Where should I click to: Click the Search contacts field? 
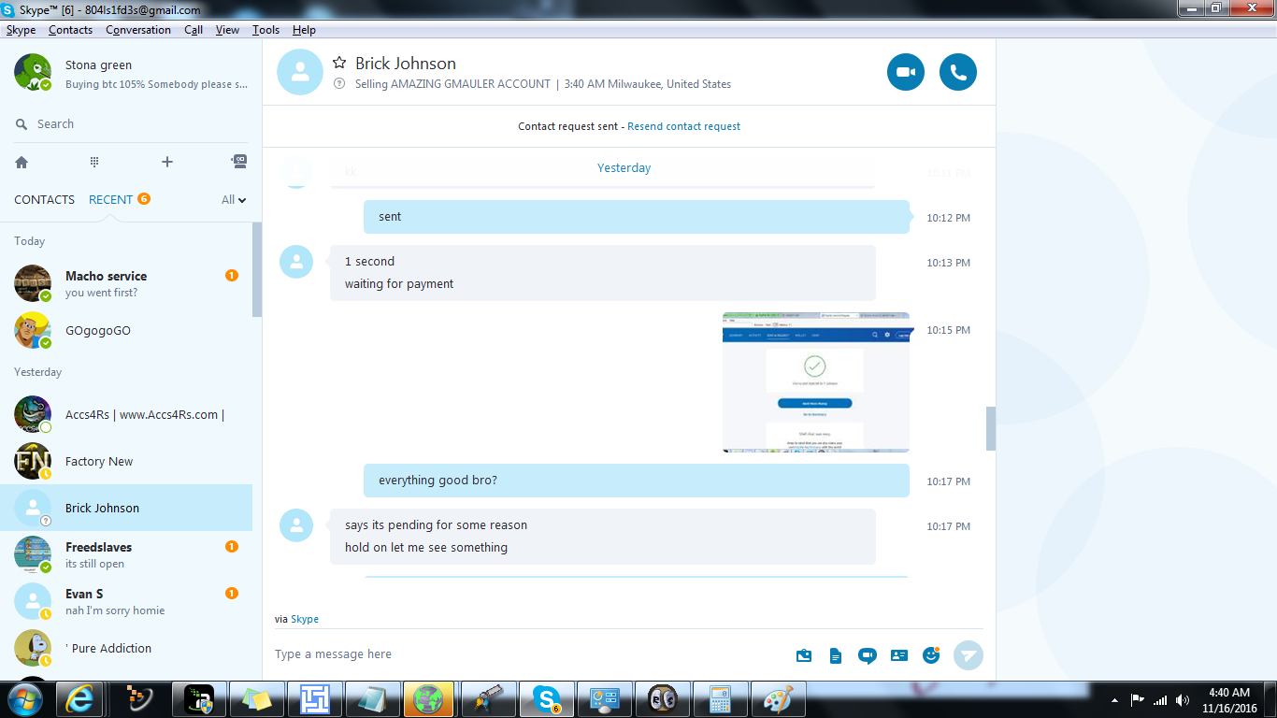[x=131, y=123]
